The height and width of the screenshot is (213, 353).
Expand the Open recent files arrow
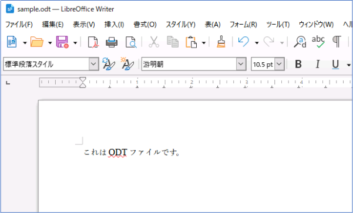tap(50, 42)
